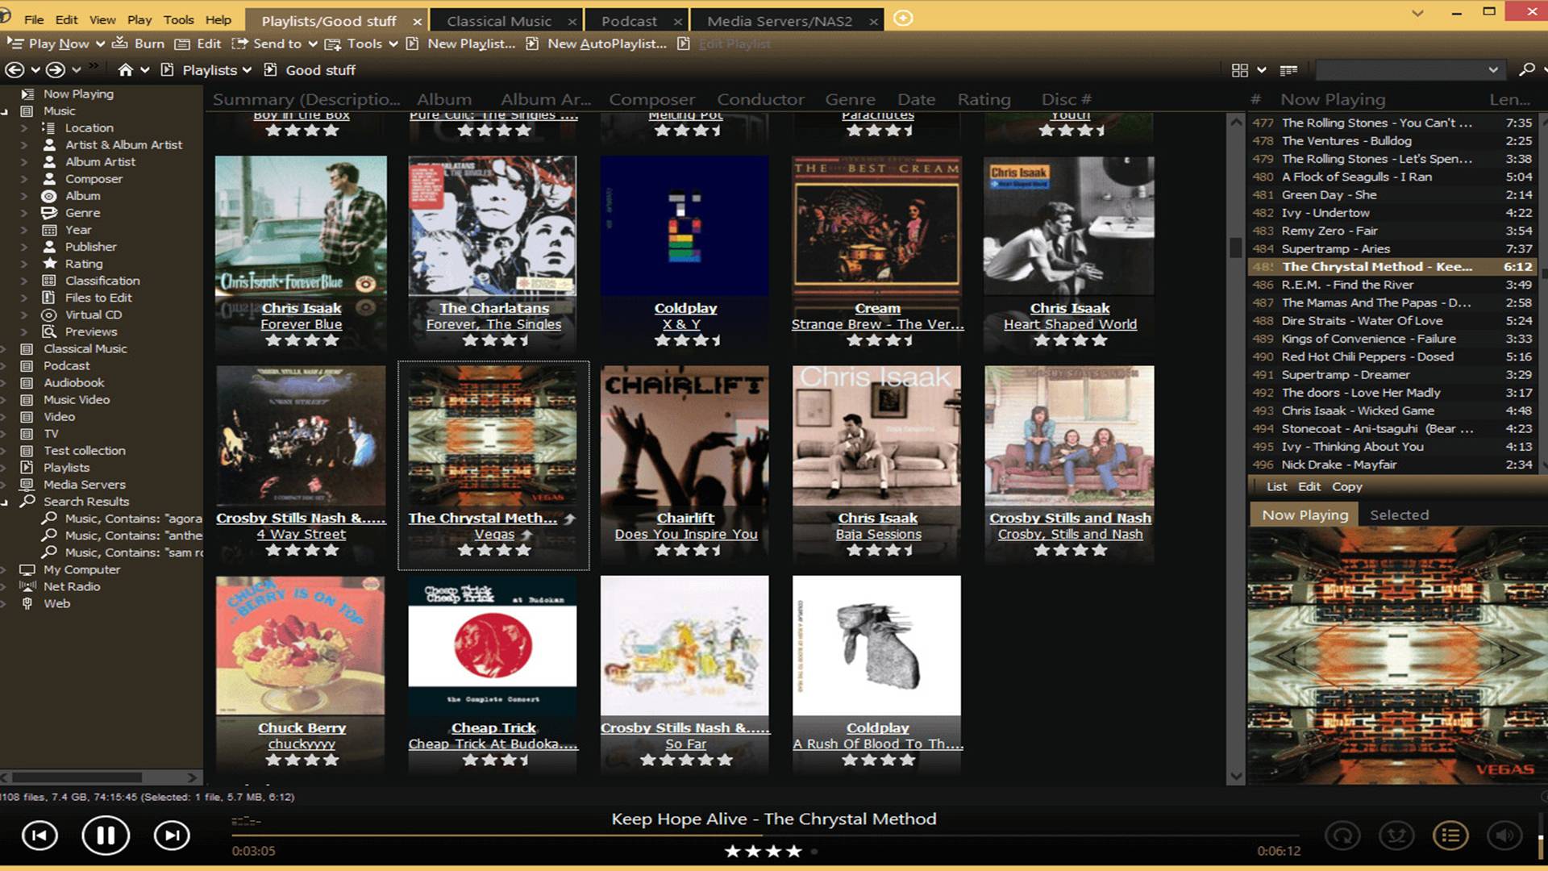Open the Tools menu
1548x871 pixels.
pyautogui.click(x=178, y=19)
